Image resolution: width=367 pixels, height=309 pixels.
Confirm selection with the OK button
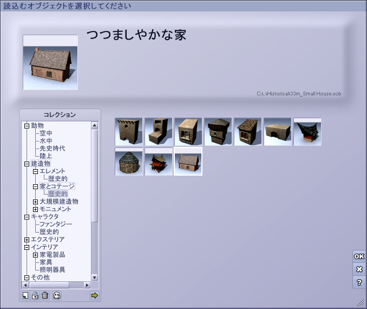pos(359,256)
